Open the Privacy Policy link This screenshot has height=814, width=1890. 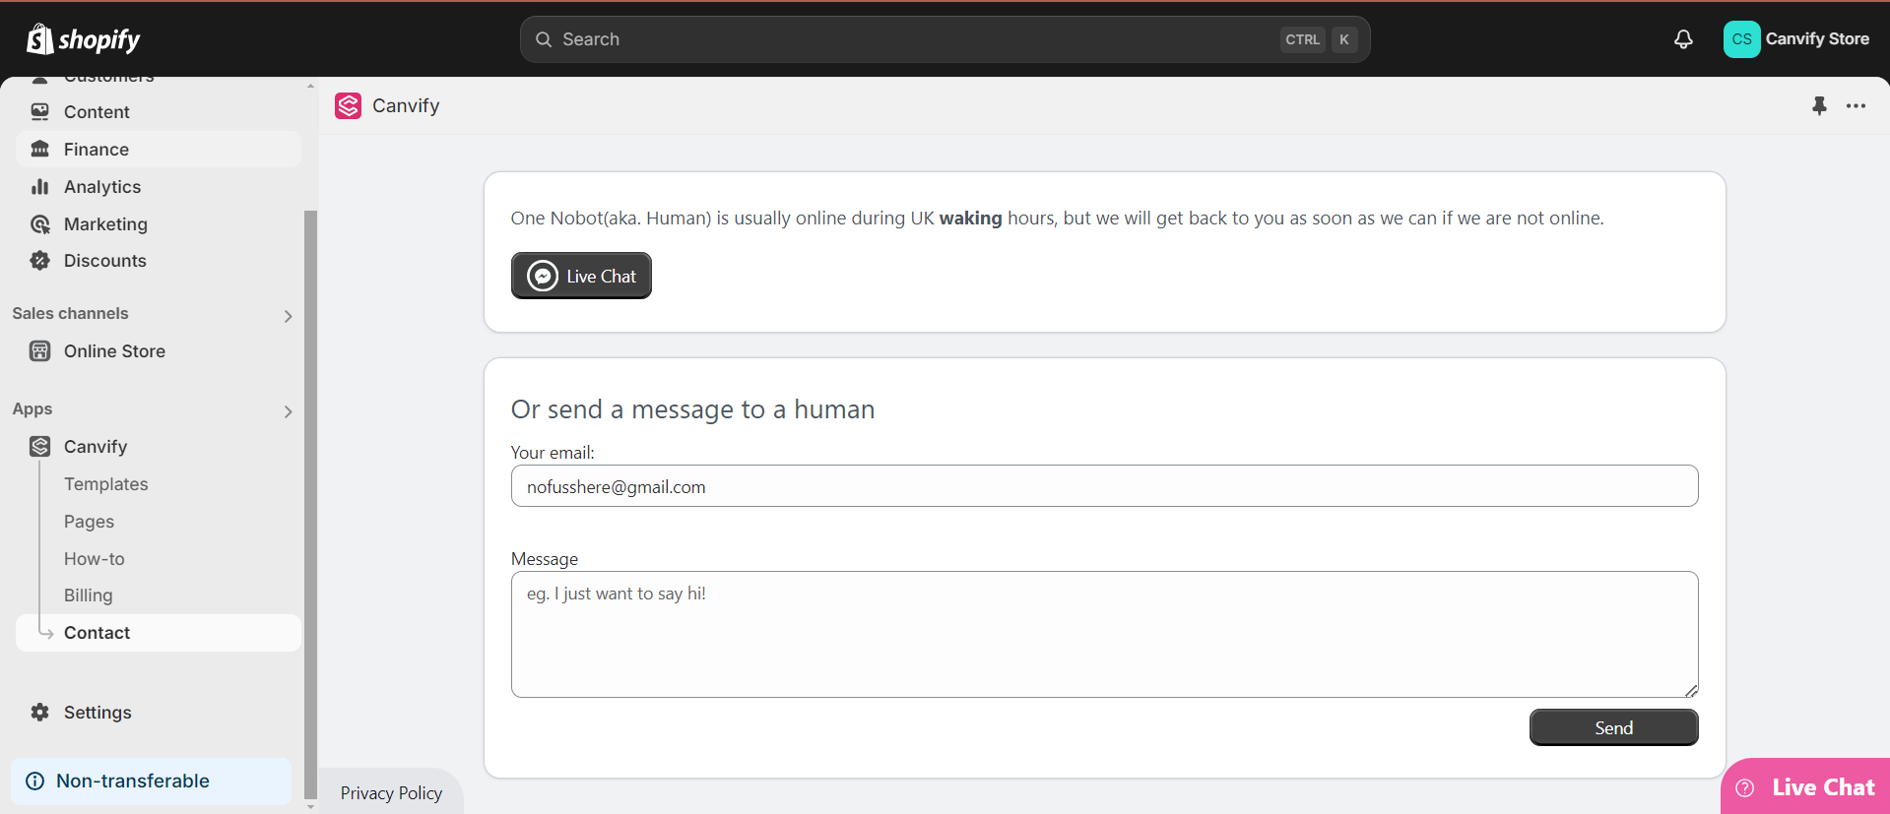391,793
